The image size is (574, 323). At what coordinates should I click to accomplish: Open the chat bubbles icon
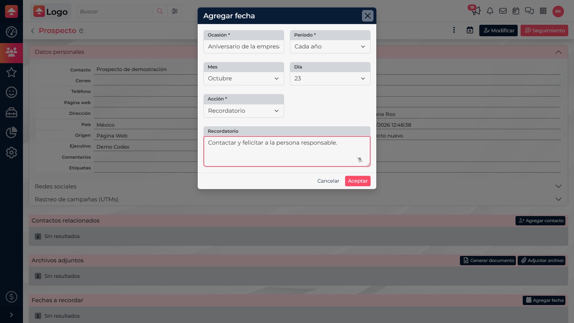click(x=530, y=11)
